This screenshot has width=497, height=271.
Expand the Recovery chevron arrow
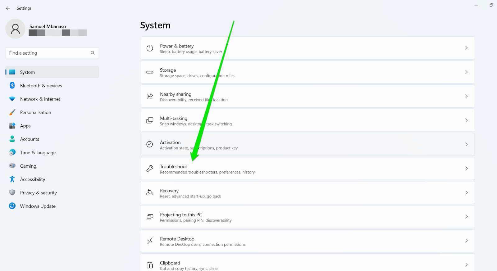(x=466, y=192)
